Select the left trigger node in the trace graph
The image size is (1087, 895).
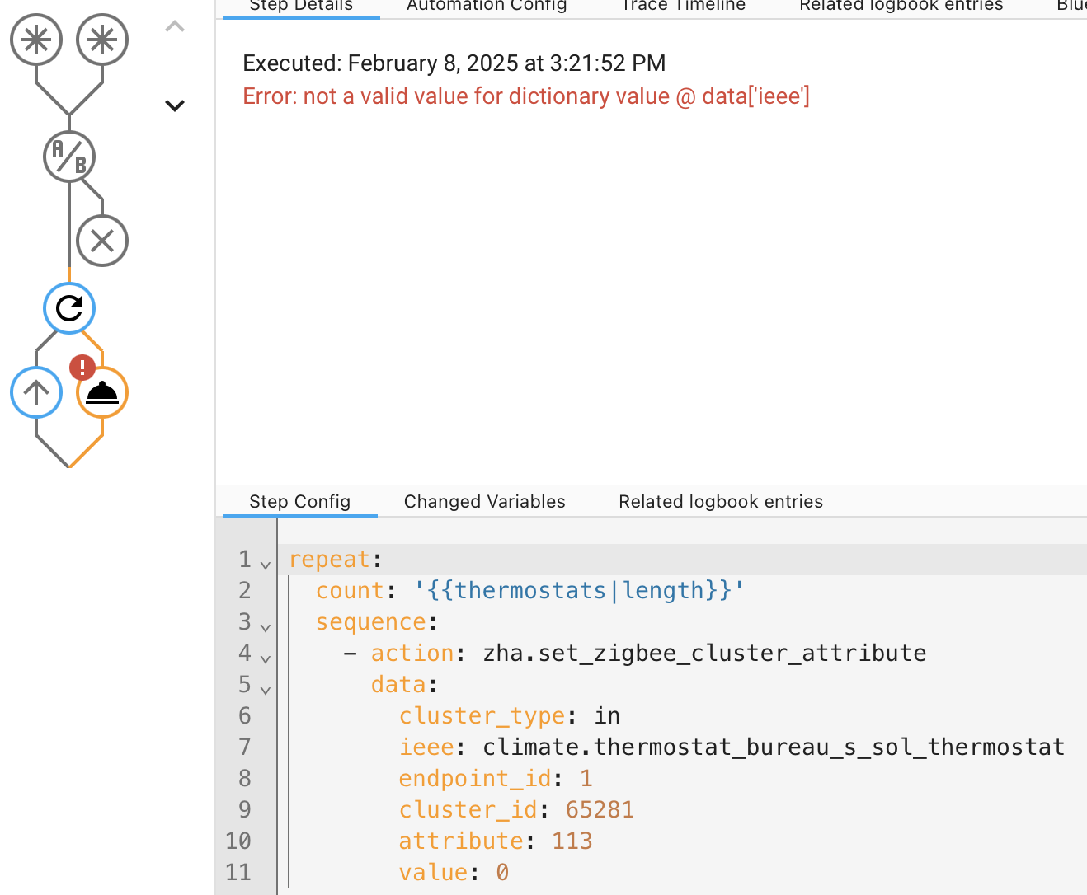(36, 40)
